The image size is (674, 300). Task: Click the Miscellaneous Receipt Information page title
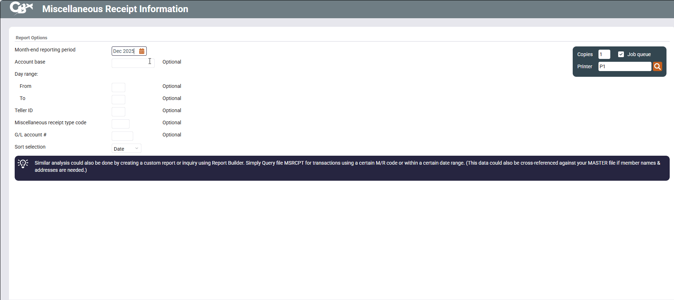coord(115,9)
